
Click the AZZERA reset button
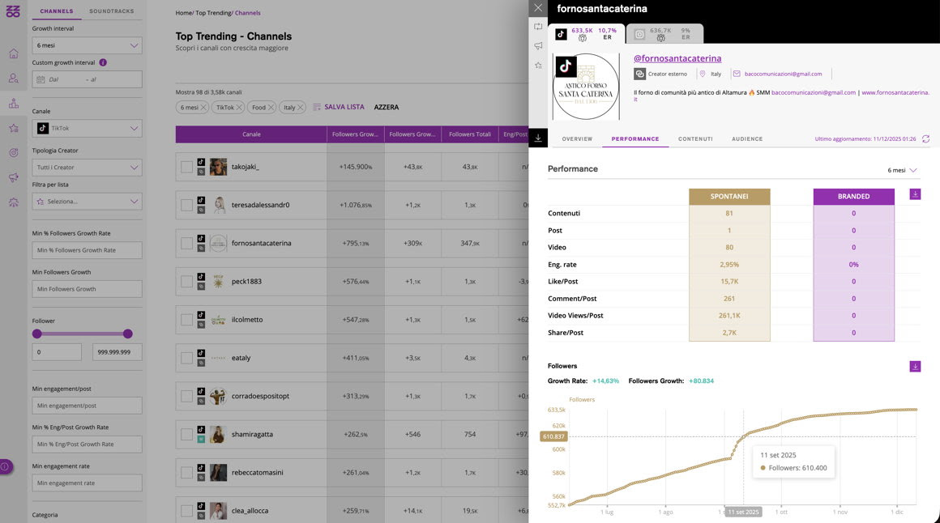click(387, 108)
